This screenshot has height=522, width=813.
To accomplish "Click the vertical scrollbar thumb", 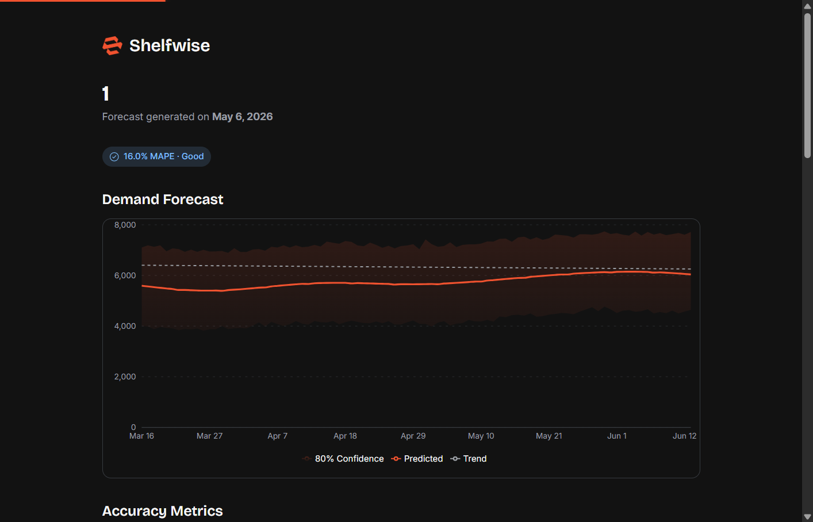I will point(807,85).
